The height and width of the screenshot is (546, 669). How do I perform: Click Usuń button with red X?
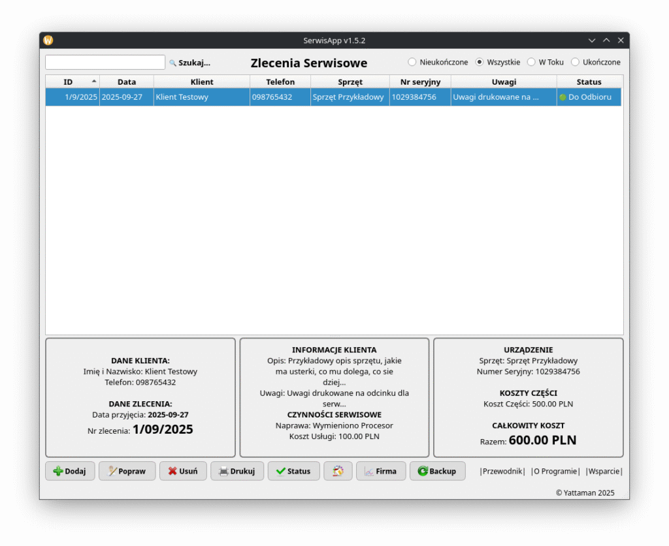183,471
